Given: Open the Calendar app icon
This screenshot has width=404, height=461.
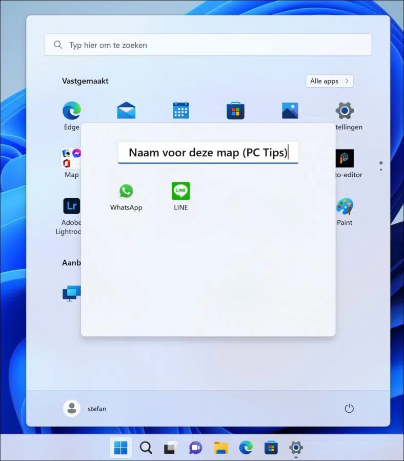Looking at the screenshot, I should tap(180, 111).
